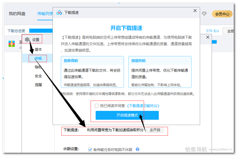
Task: Close the 下载提速 dialog
Action: pyautogui.click(x=195, y=11)
